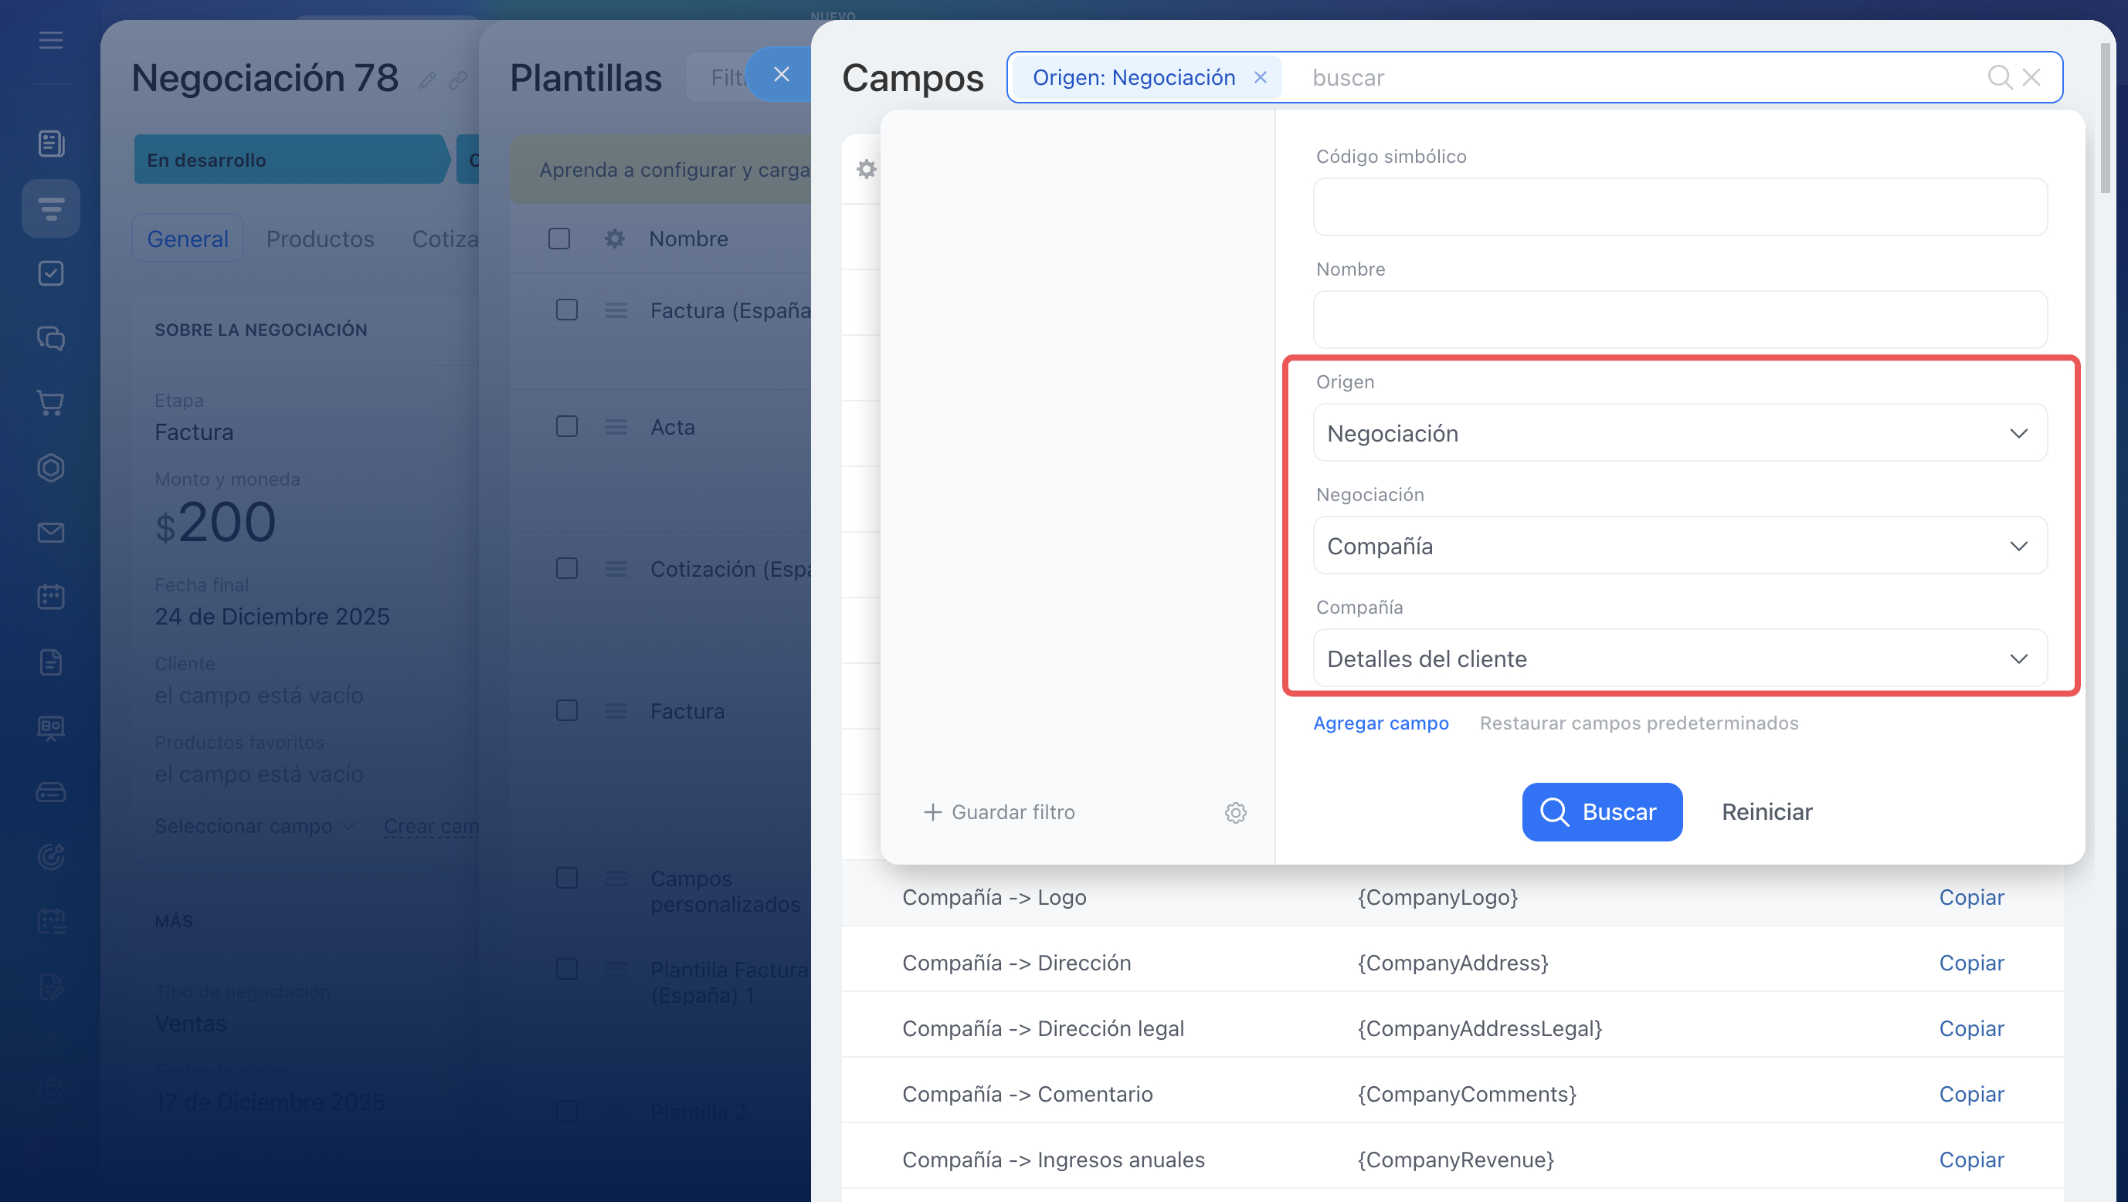Open filter preset settings gear
Image resolution: width=2128 pixels, height=1202 pixels.
(x=1235, y=812)
